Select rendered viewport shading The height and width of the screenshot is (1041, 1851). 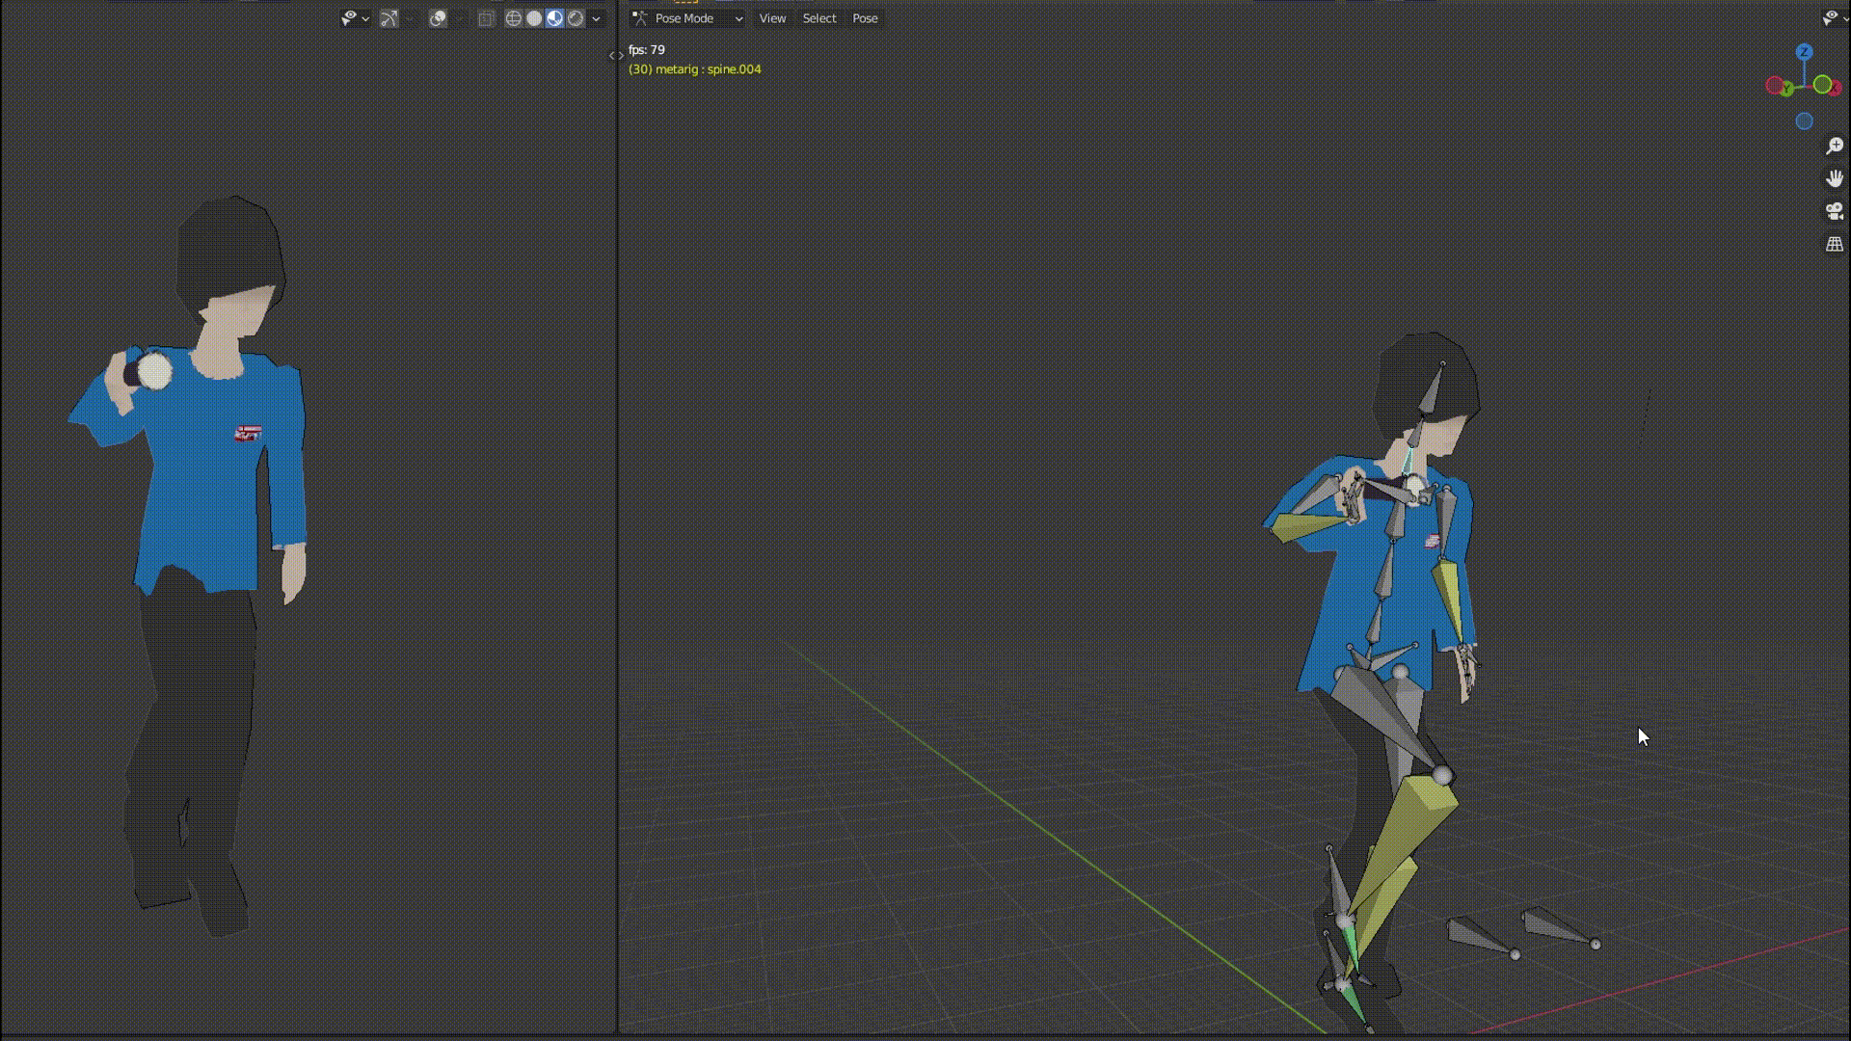point(576,18)
